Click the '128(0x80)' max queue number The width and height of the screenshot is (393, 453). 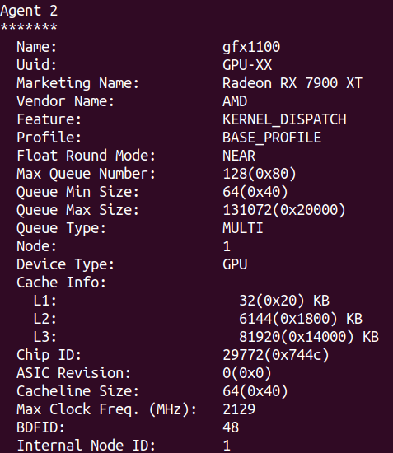(x=260, y=174)
